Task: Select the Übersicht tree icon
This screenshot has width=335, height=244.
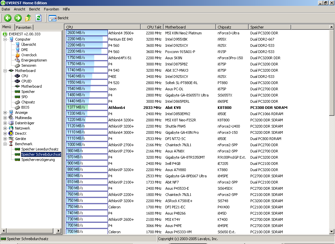Action: [18, 44]
